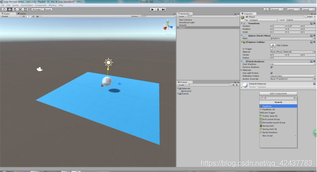Open the Gizmos dropdown
This screenshot has width=317, height=172.
point(135,16)
